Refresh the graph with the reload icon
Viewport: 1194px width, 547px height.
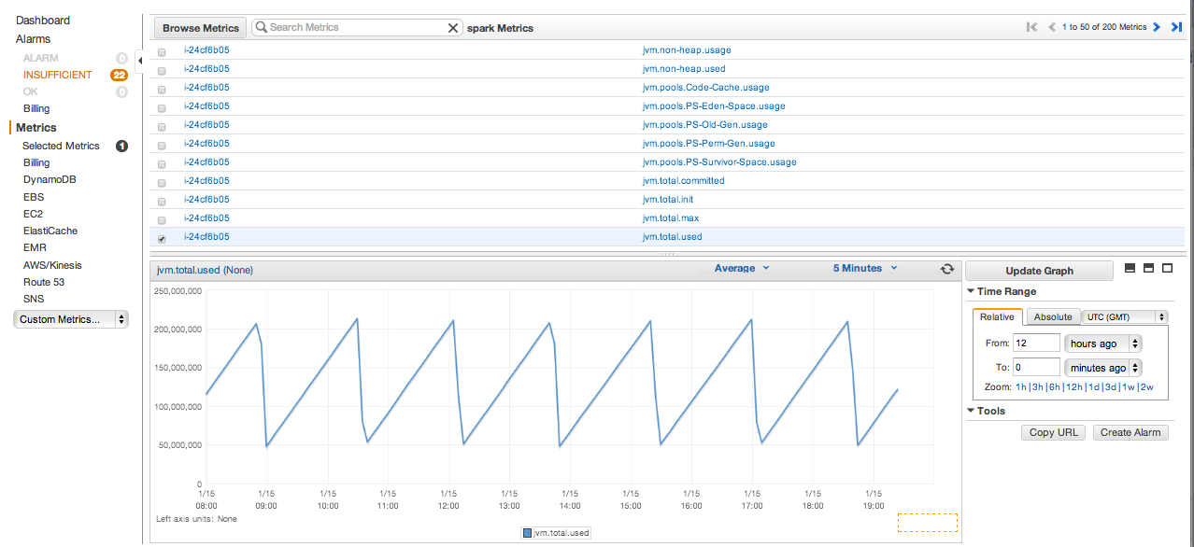[947, 269]
